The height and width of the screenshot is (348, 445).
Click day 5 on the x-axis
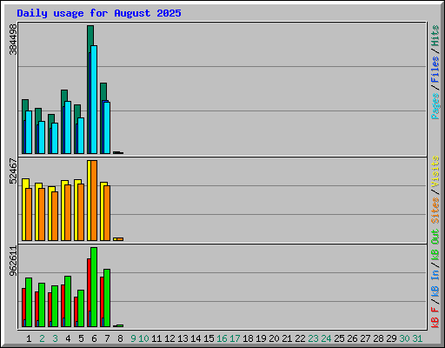coord(81,338)
